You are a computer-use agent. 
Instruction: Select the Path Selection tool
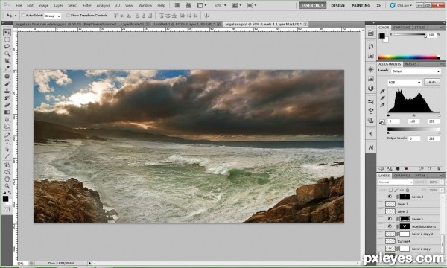click(7, 149)
